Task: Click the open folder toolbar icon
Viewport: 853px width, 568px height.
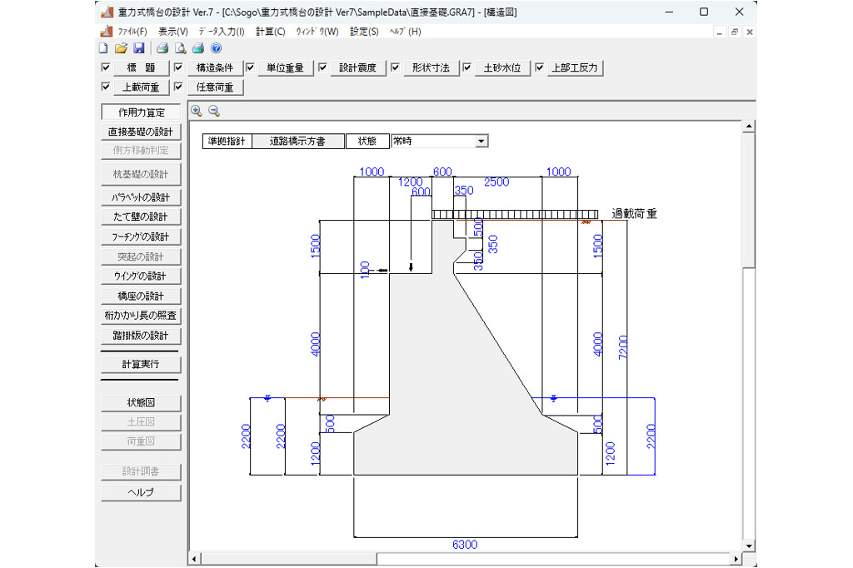Action: [x=121, y=48]
